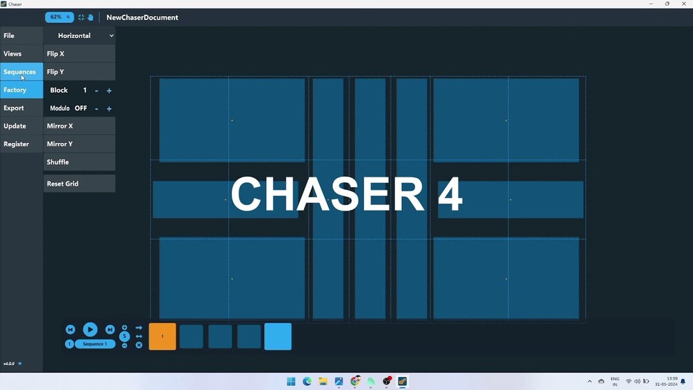The image size is (693, 390).
Task: Select the fourth step tile
Action: 249,336
